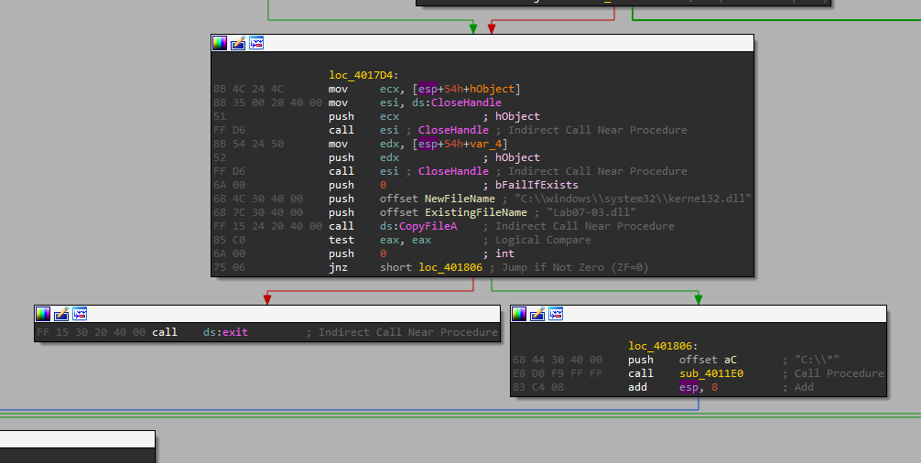Click the ds:exit call operand
The width and height of the screenshot is (921, 463).
click(225, 332)
